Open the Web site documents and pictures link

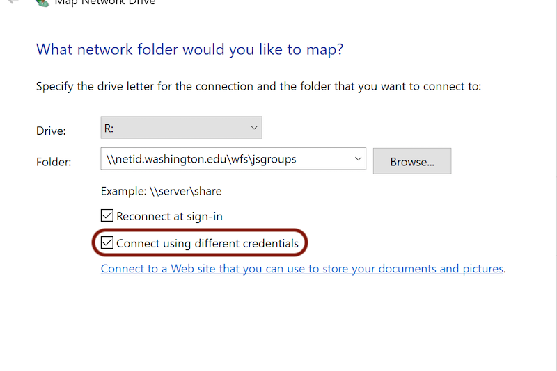pos(302,269)
